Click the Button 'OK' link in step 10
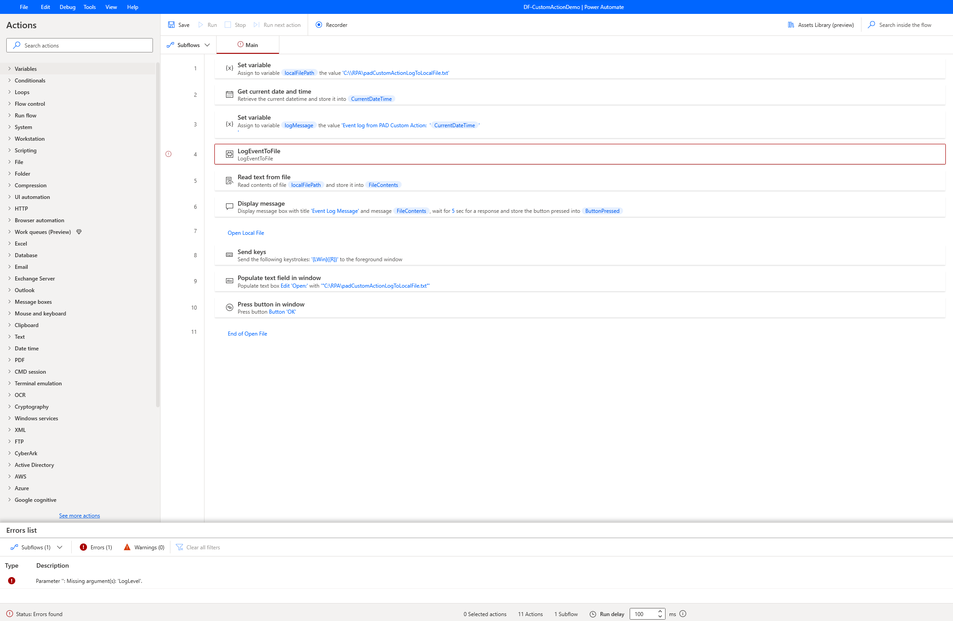The image size is (953, 621). pos(282,312)
